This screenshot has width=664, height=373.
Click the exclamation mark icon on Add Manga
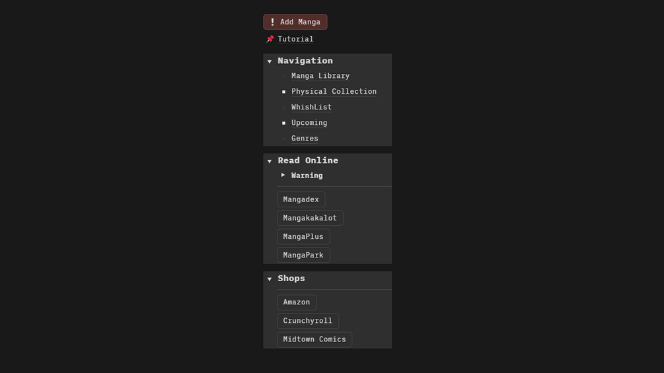[x=272, y=22]
